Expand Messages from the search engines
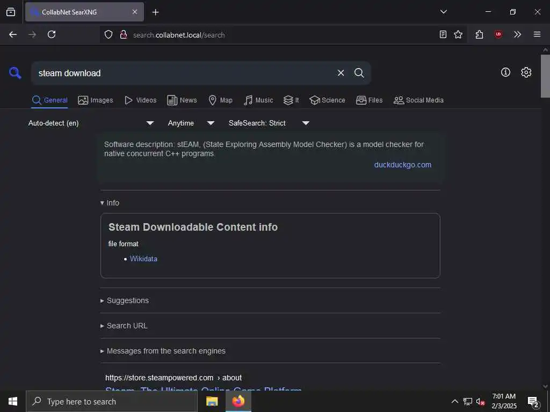The image size is (550, 412). pos(163,351)
